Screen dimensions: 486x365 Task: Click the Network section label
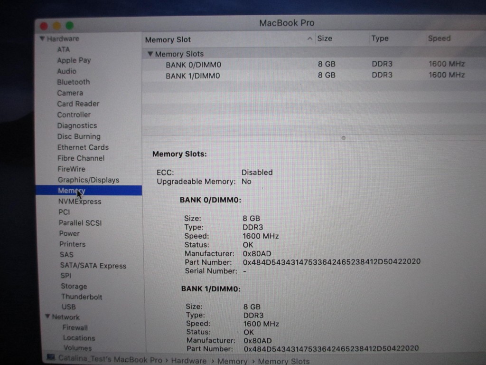65,317
